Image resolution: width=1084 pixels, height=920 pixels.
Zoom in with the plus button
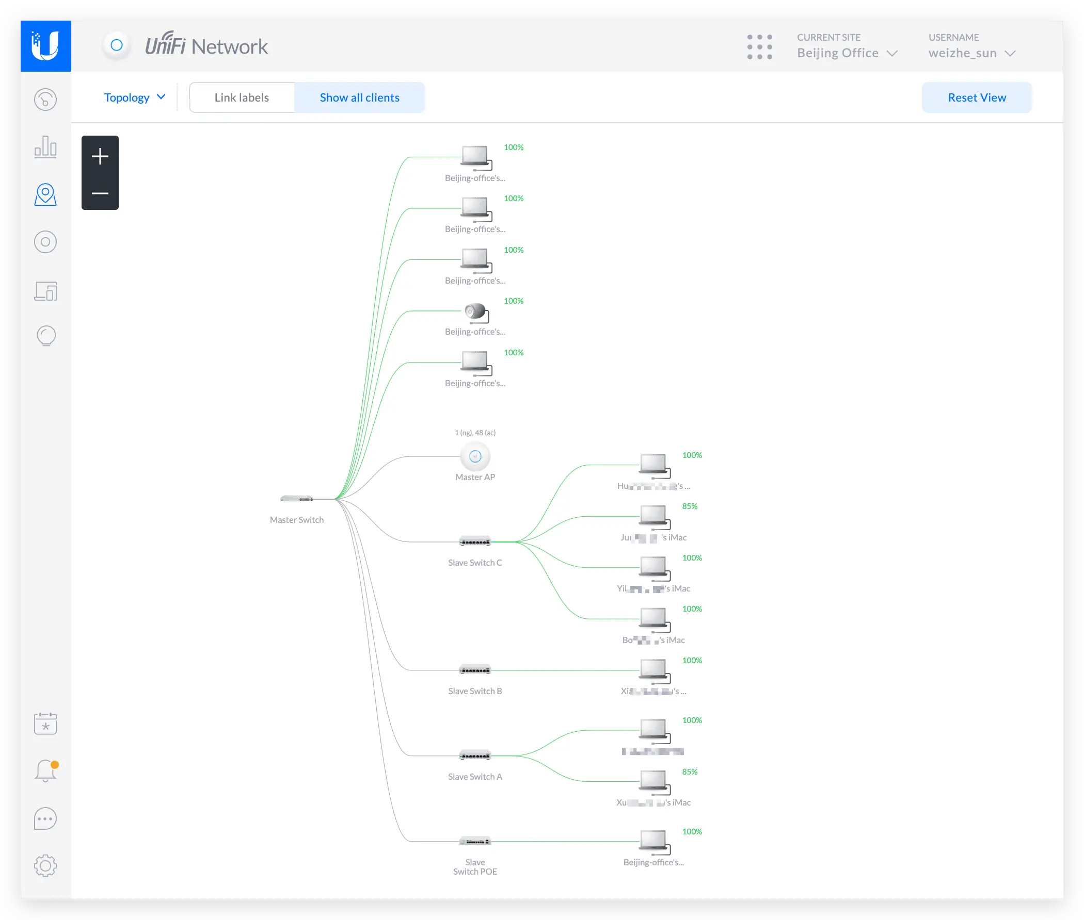click(x=100, y=156)
